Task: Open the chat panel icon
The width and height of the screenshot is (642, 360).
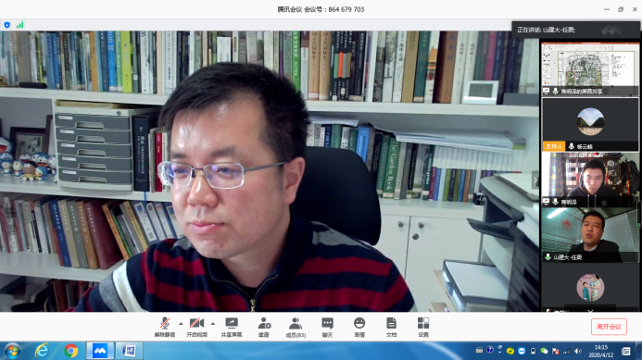Action: click(x=327, y=324)
